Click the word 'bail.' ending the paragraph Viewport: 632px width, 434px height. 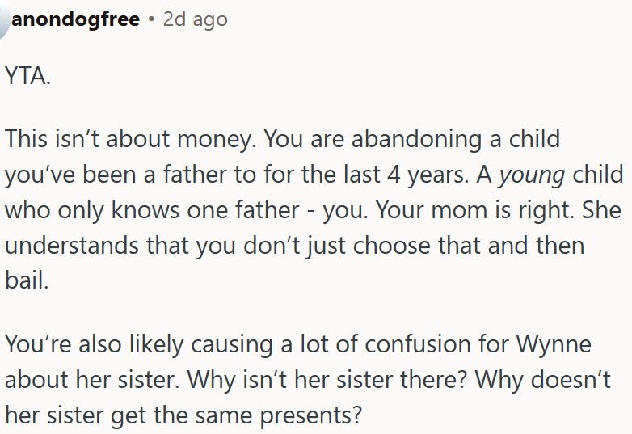click(x=27, y=280)
